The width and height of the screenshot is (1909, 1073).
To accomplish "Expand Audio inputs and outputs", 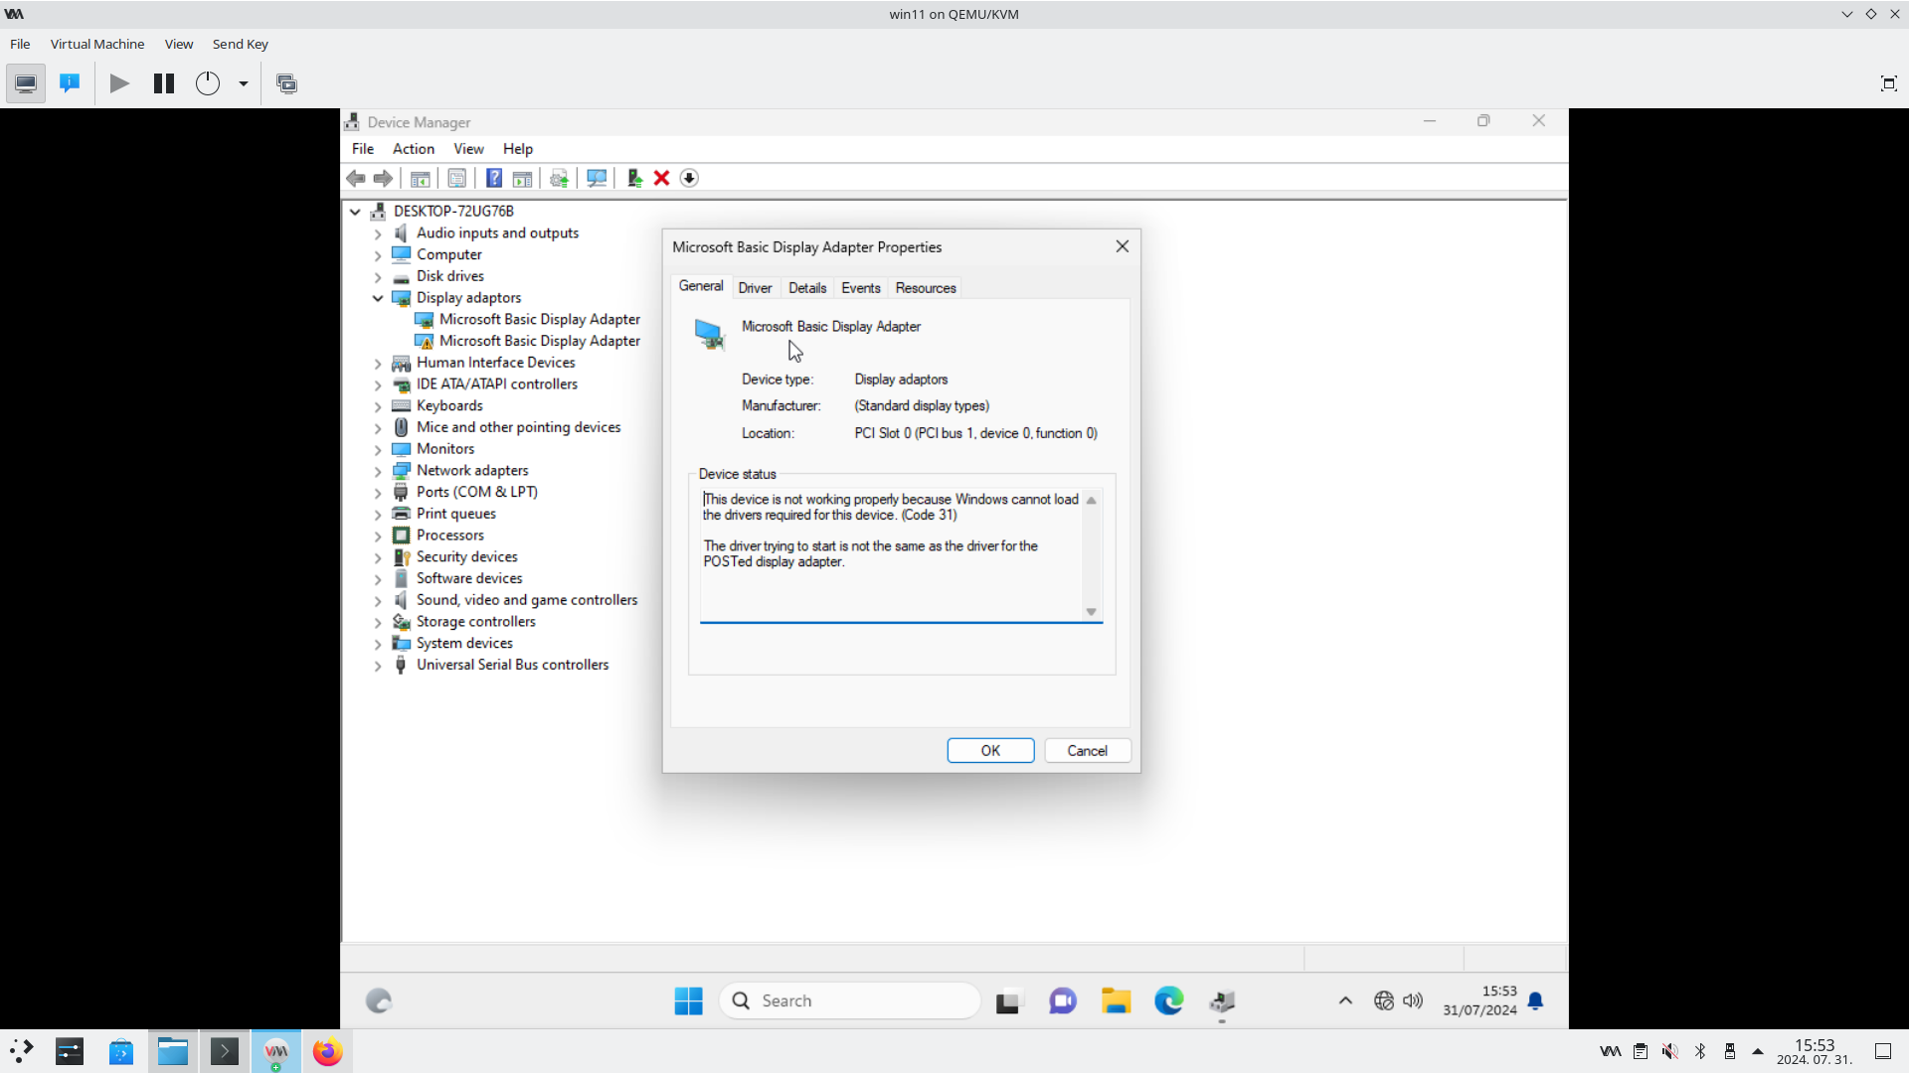I will [x=378, y=233].
